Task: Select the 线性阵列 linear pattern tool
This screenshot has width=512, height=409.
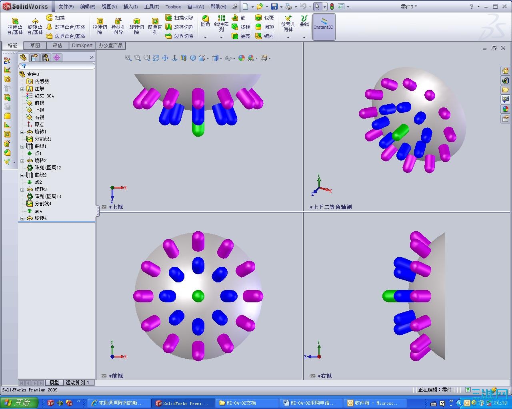Action: pyautogui.click(x=221, y=24)
